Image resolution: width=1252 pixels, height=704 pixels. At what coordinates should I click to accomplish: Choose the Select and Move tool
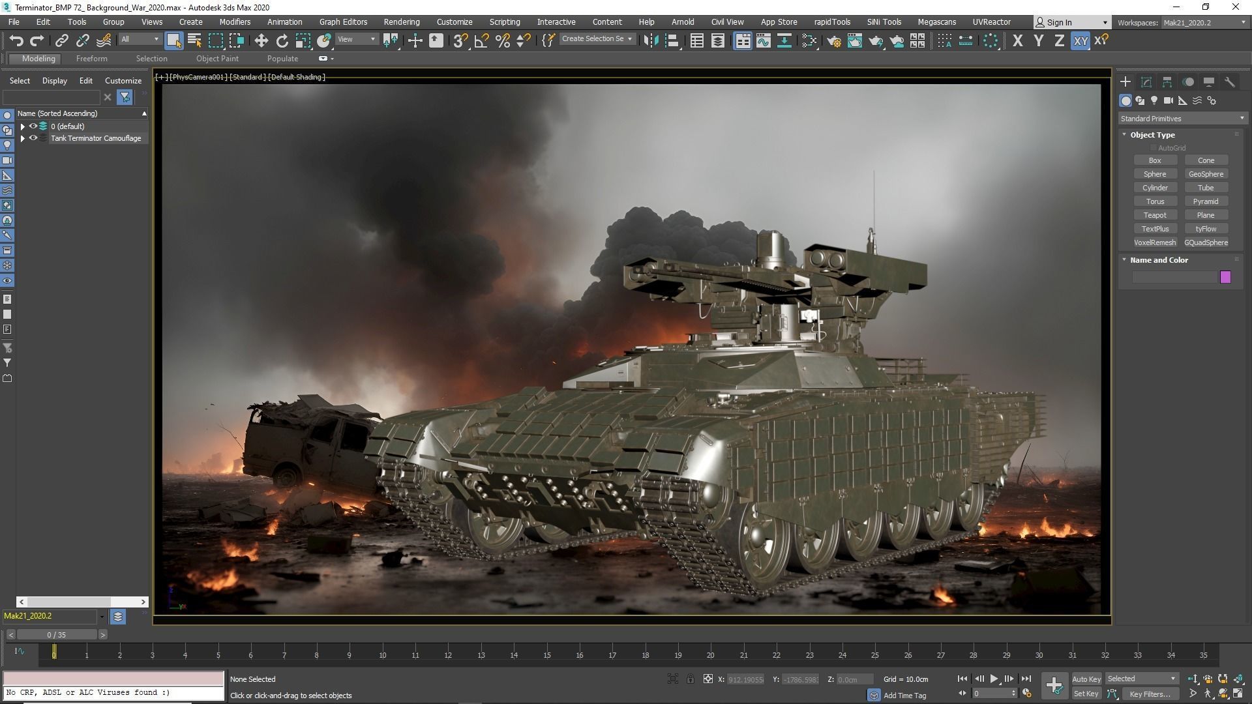click(261, 40)
